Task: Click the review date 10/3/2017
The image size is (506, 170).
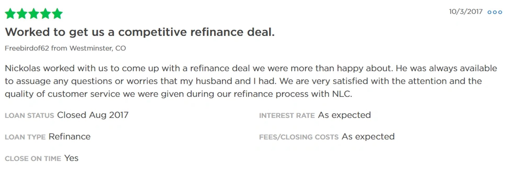Action: point(466,12)
